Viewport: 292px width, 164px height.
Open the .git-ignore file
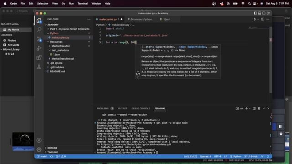click(x=56, y=63)
